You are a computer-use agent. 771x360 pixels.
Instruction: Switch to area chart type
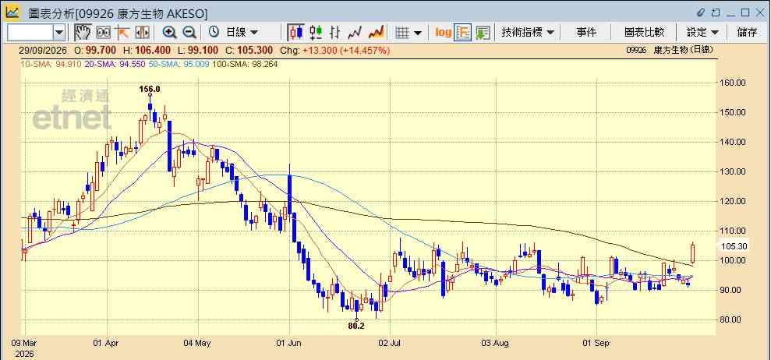coord(377,33)
